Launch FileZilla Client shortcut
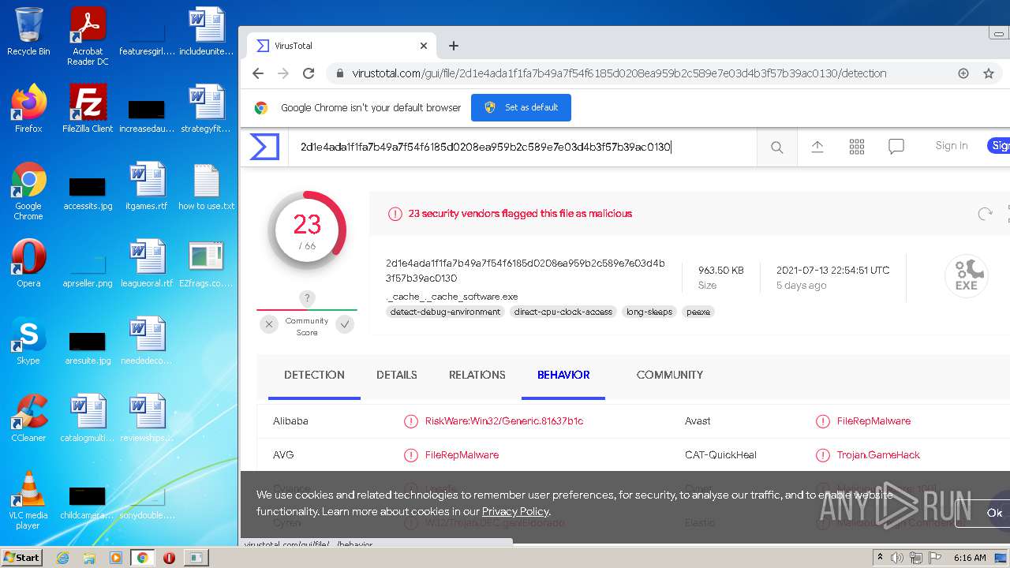This screenshot has width=1010, height=568. (x=88, y=109)
